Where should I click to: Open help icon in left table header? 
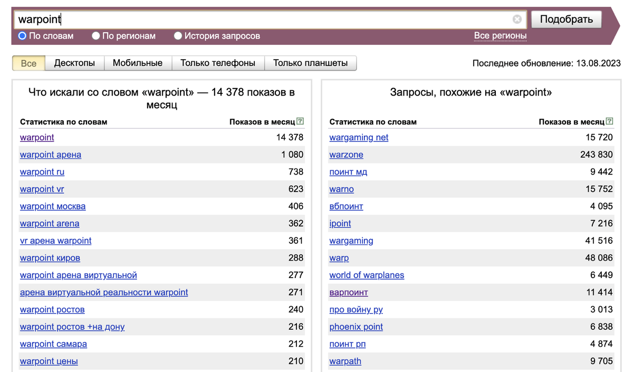click(x=300, y=121)
